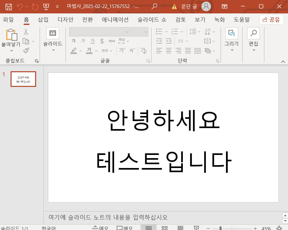Open the 보기 tab
The width and height of the screenshot is (288, 230).
coord(200,19)
